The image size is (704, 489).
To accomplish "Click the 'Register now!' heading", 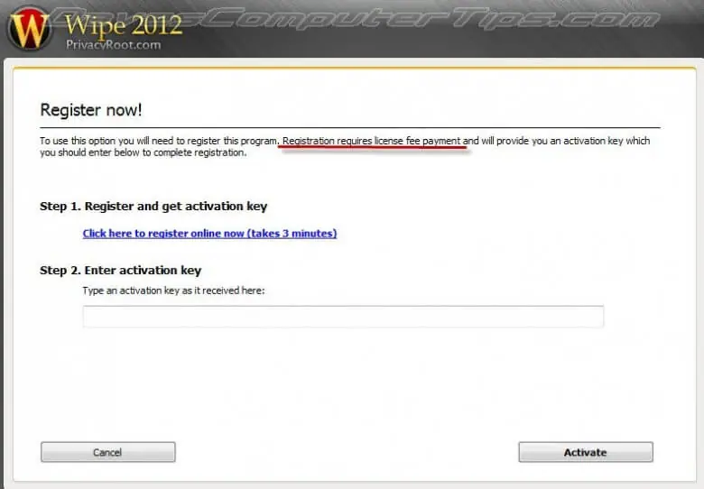I will [x=91, y=110].
